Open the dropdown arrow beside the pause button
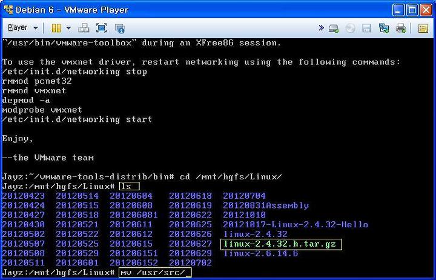The image size is (436, 280). click(68, 28)
